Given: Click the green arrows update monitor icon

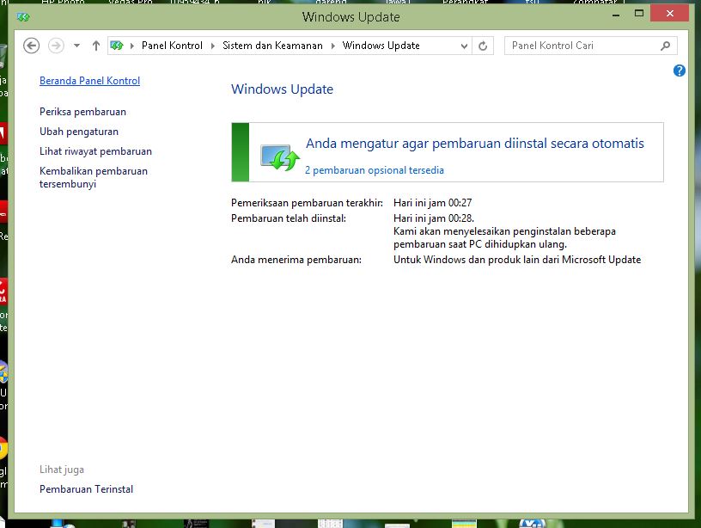Looking at the screenshot, I should pyautogui.click(x=280, y=157).
